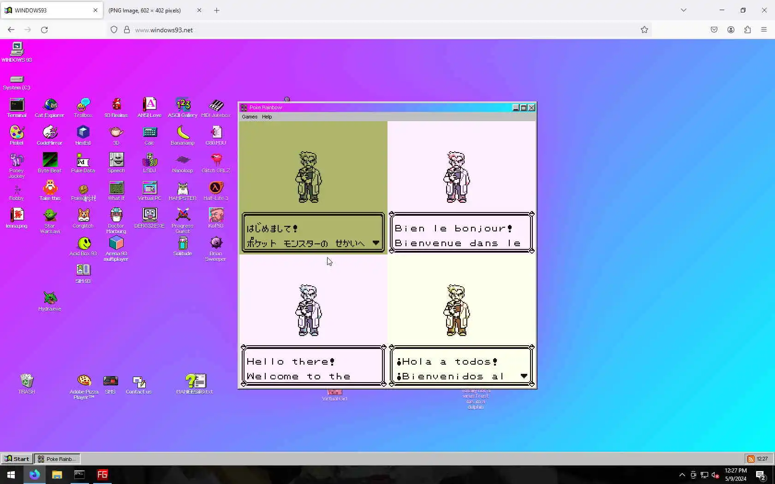Open the Bananamp icon
Viewport: 775px width, 484px height.
[183, 136]
